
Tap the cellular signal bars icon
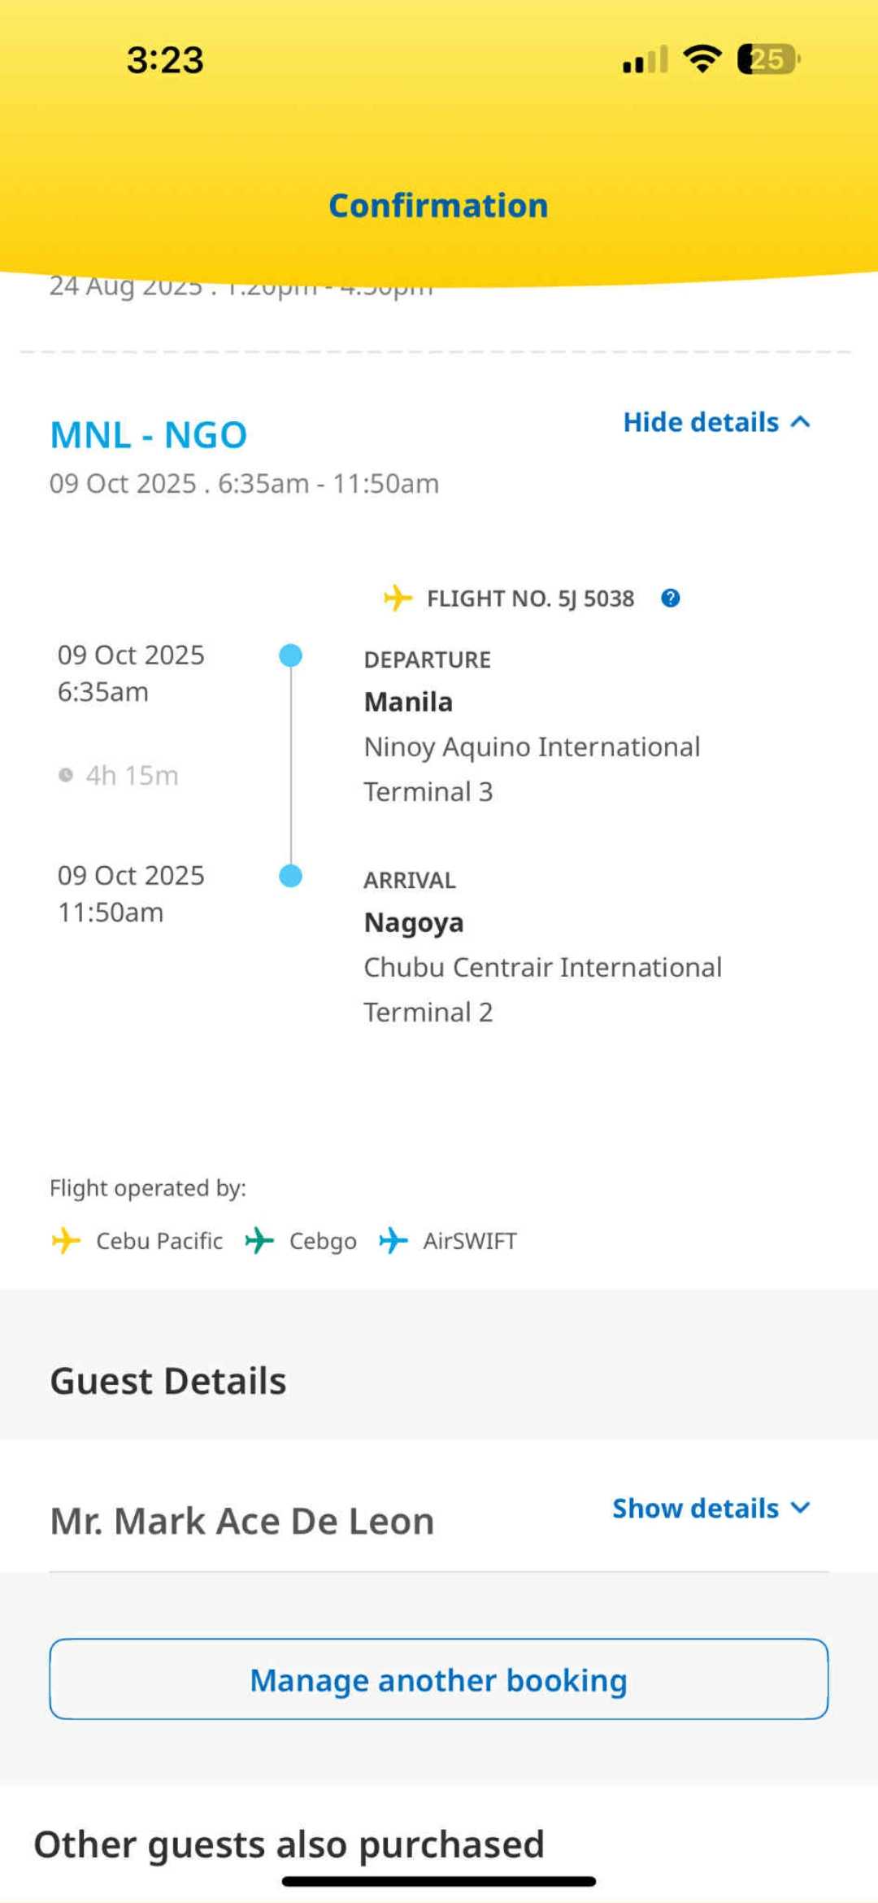(645, 60)
